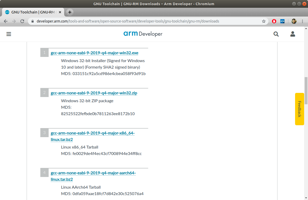Maximize the Chromium window
Screen dimensions: 308x200
pyautogui.click(x=299, y=4)
